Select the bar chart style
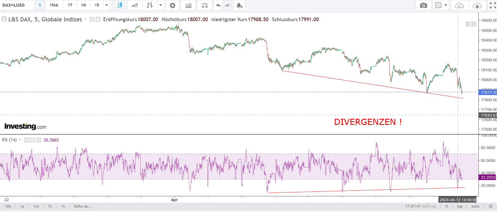The width and height of the screenshot is (497, 212). click(x=150, y=5)
